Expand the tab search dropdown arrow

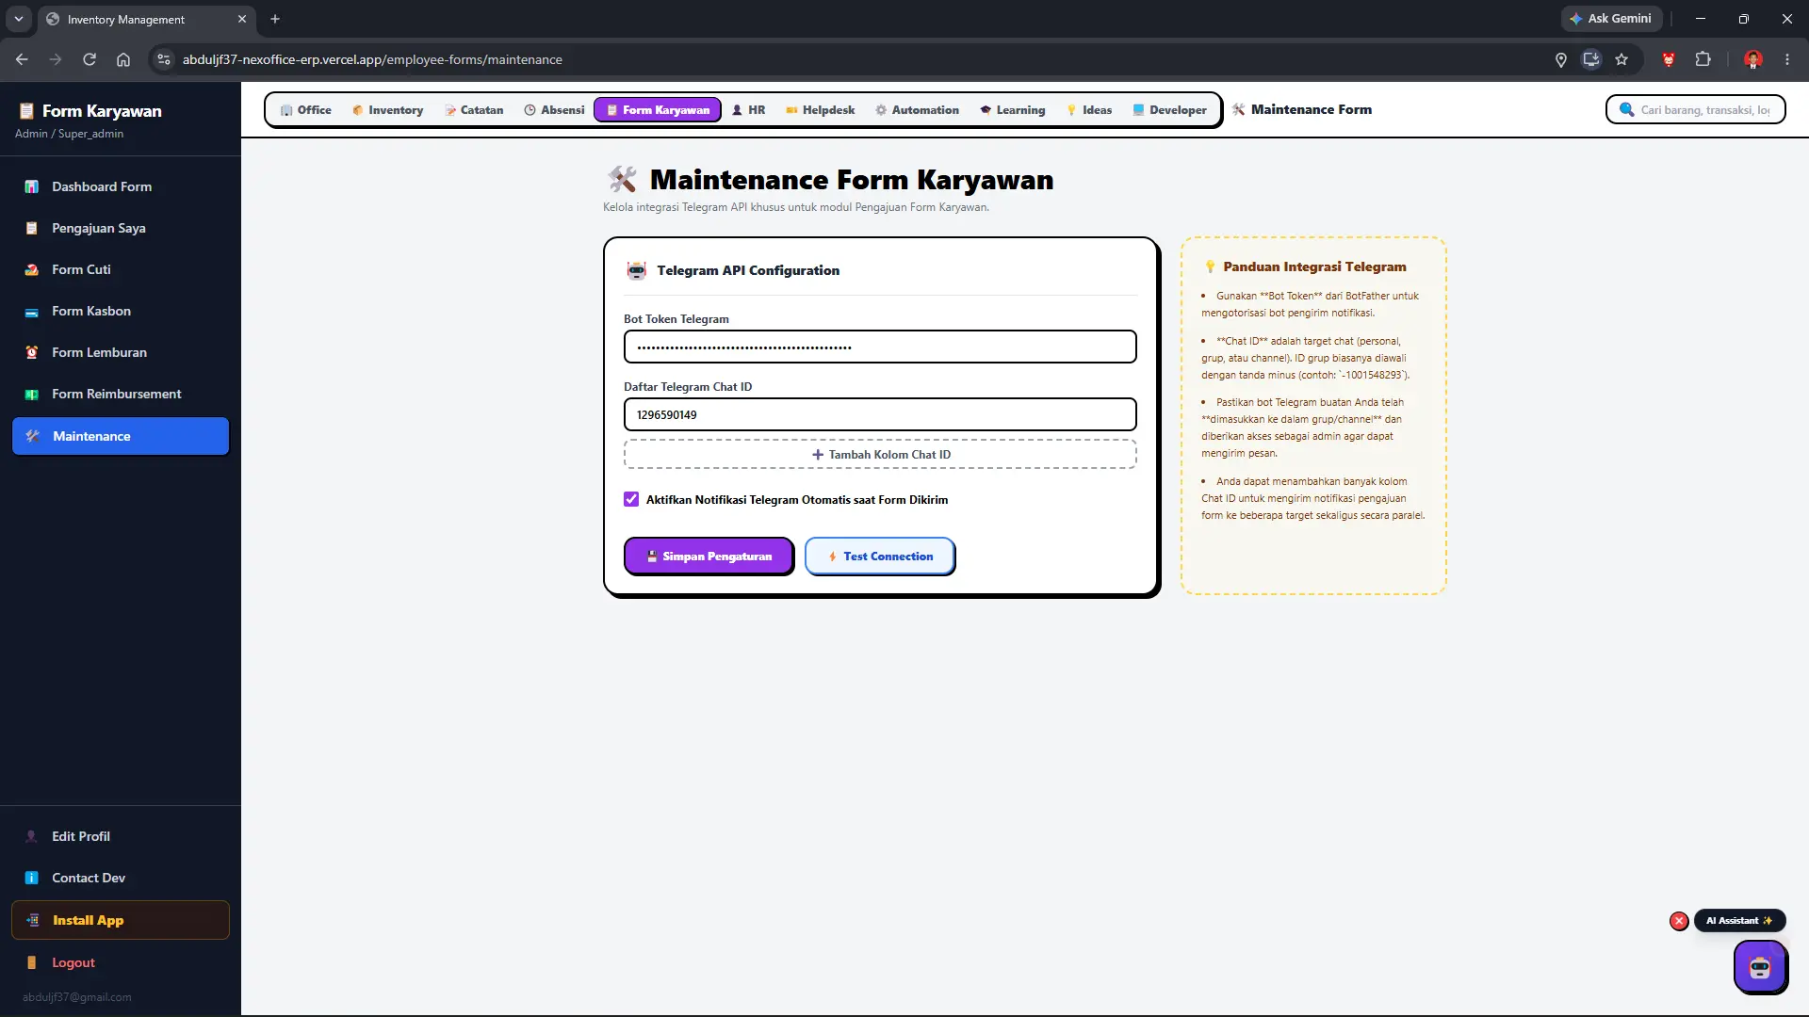(x=19, y=19)
